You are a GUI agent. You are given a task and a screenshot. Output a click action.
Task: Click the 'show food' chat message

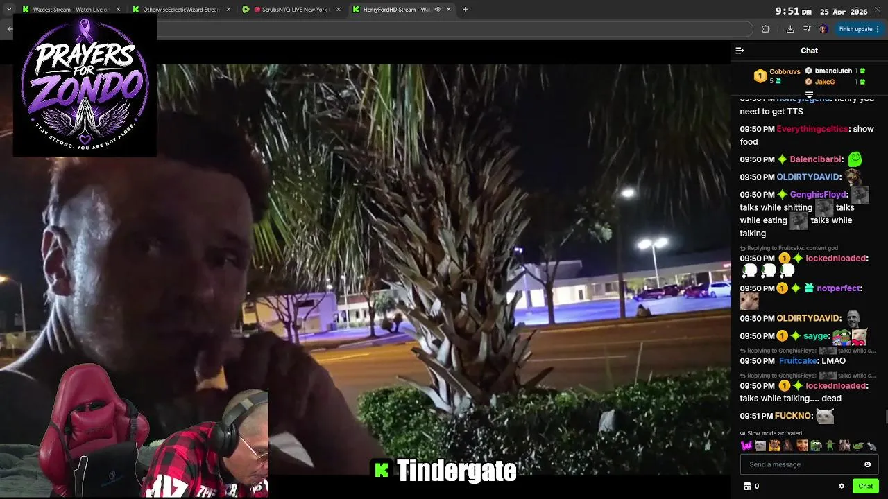(806, 135)
